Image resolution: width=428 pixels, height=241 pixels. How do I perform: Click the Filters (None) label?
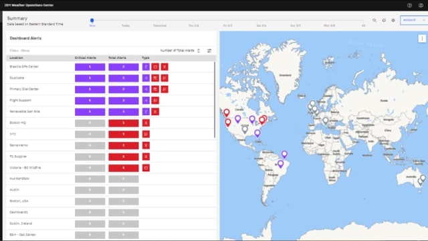(x=19, y=51)
